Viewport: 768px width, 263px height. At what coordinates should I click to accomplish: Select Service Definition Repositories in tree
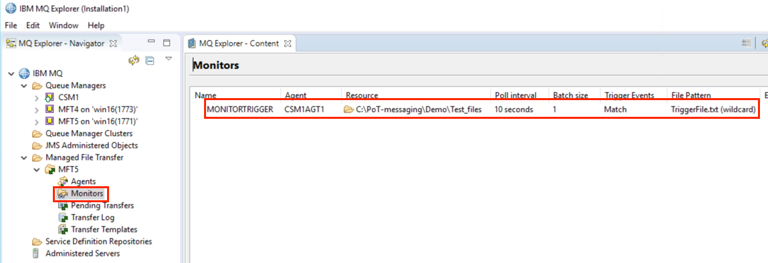point(98,242)
